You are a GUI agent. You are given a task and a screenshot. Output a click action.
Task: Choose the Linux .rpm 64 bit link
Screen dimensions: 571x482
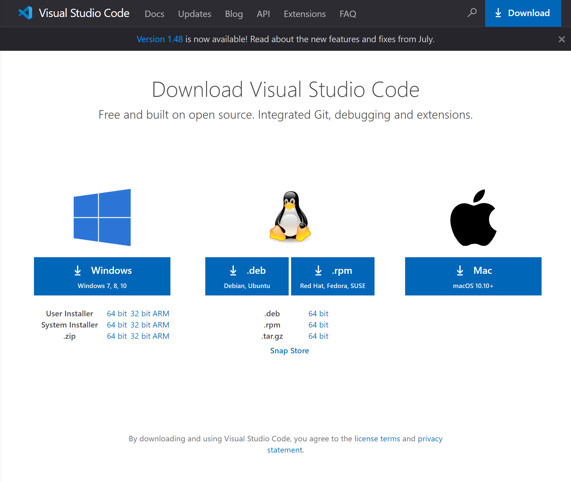tap(318, 325)
